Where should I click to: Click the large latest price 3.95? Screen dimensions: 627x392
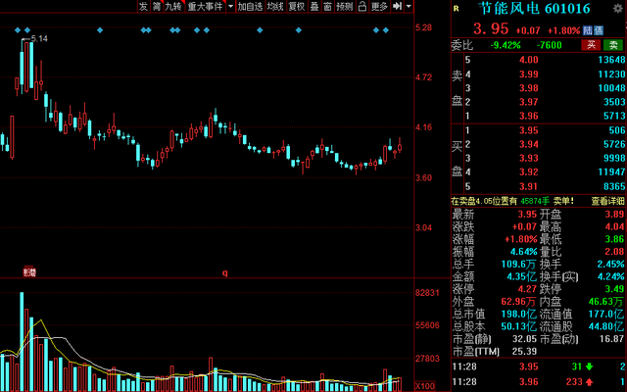[x=491, y=28]
